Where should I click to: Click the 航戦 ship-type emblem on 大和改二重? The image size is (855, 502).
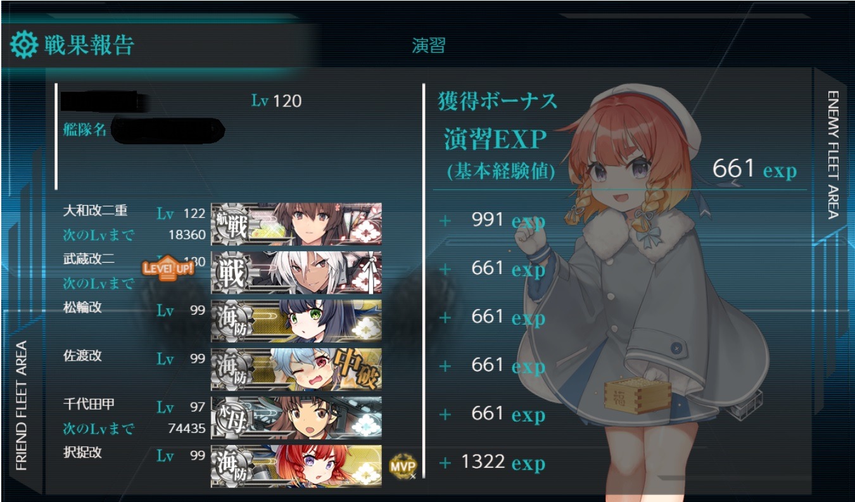[231, 225]
